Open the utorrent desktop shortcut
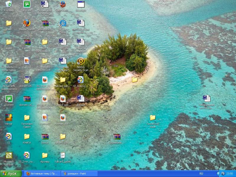The image size is (236, 177). 27,4
